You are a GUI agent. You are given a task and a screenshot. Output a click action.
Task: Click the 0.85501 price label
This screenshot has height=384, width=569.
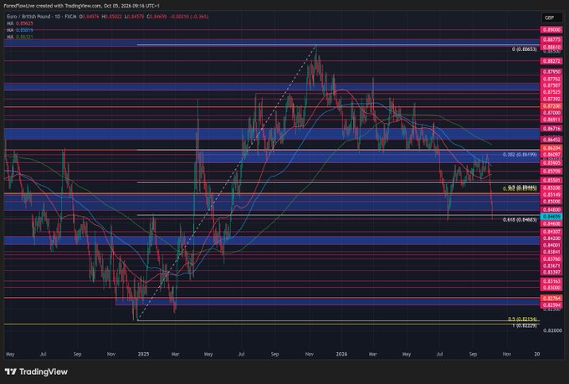pyautogui.click(x=551, y=180)
